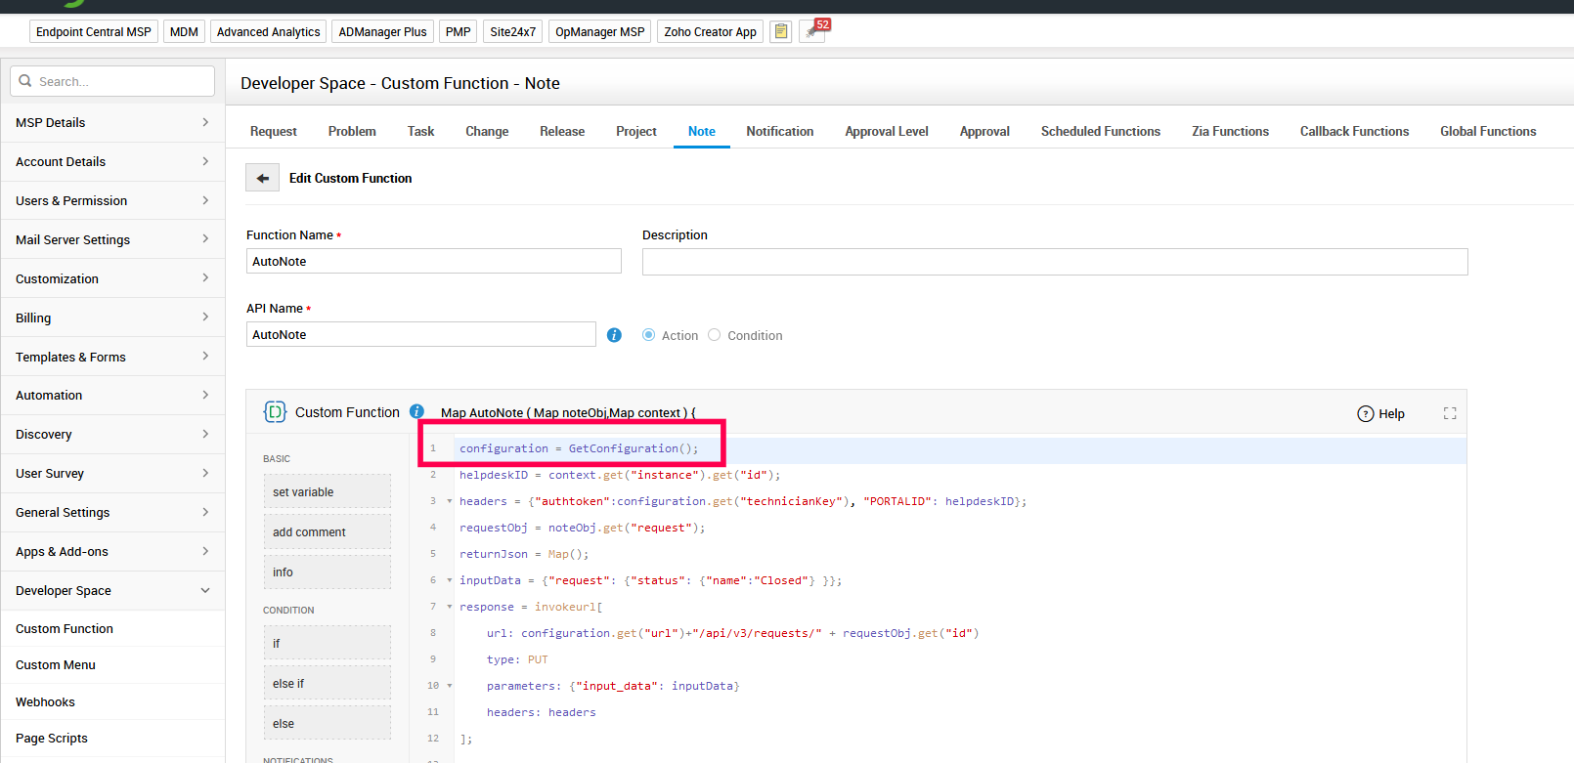Click the back arrow beside Edit Custom Function
This screenshot has width=1574, height=763.
[x=262, y=179]
